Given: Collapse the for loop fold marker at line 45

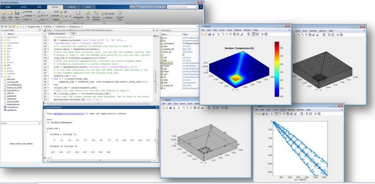Looking at the screenshot, I should 52,79.
